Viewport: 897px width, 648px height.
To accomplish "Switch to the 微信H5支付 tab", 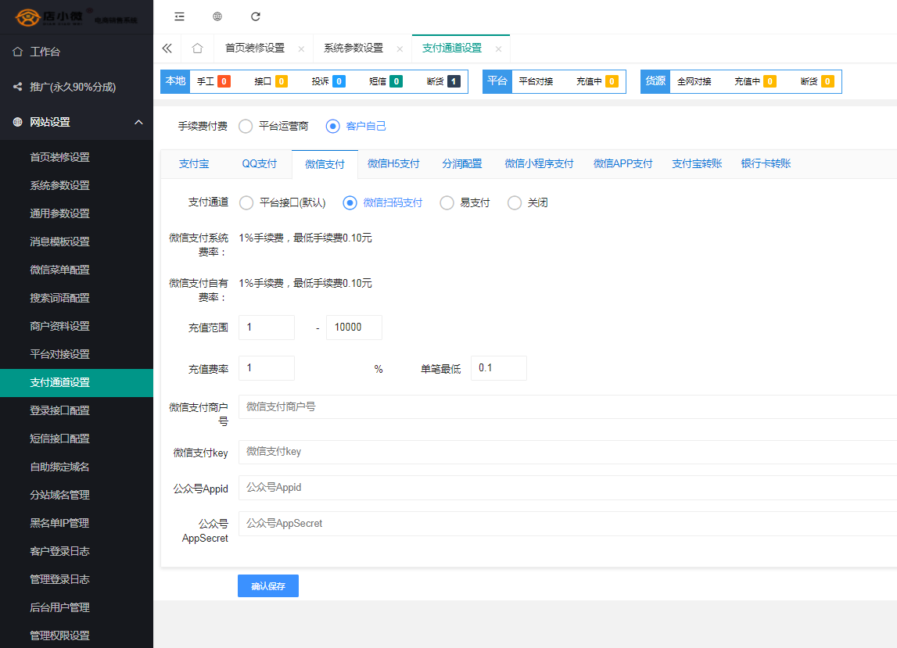I will pos(393,164).
